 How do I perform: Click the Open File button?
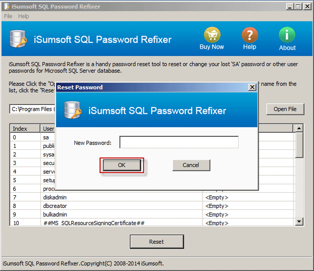click(x=285, y=109)
